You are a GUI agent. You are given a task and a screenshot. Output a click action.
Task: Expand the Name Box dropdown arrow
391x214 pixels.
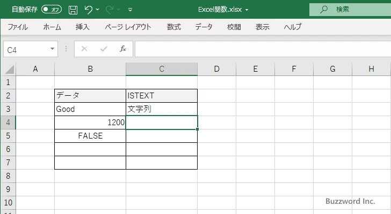pos(53,49)
